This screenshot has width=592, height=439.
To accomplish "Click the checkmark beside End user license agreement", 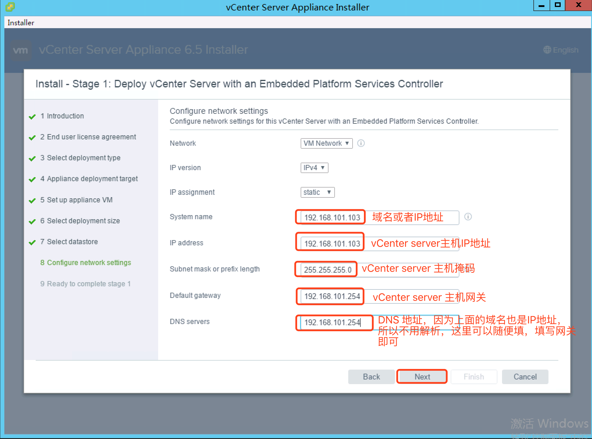I will (32, 138).
